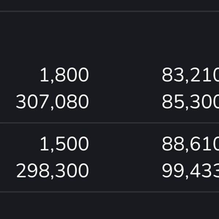Select the cell starting with 99,433
The width and height of the screenshot is (219, 219).
coord(190,170)
